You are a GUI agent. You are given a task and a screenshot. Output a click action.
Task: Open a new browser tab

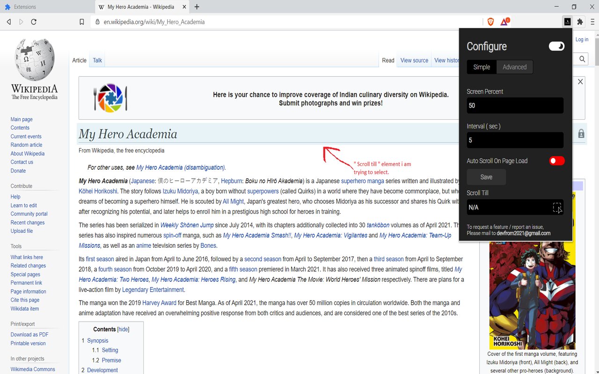coord(197,7)
